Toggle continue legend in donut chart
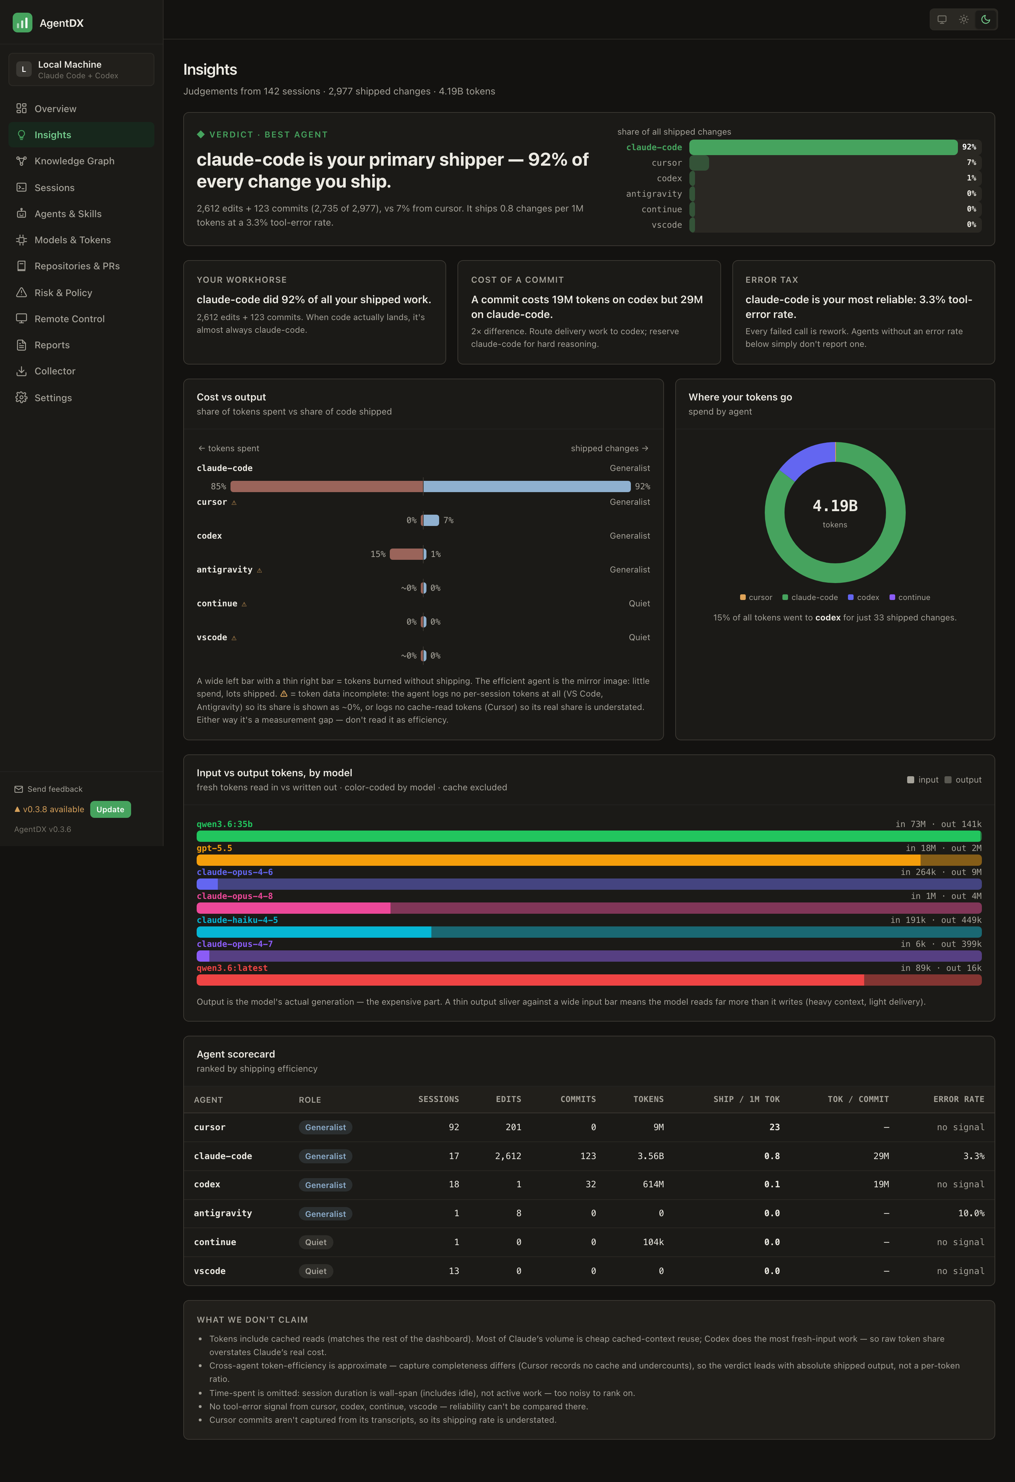The image size is (1015, 1482). pos(910,598)
